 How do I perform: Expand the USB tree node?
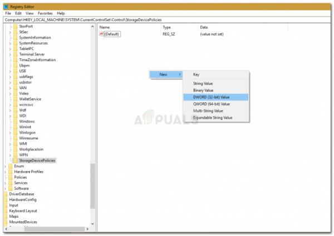(x=10, y=72)
